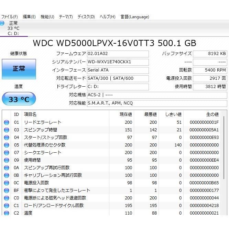Click the blue status icon for ID 0C
This screenshot has height=229, width=229.
pos(7,183)
